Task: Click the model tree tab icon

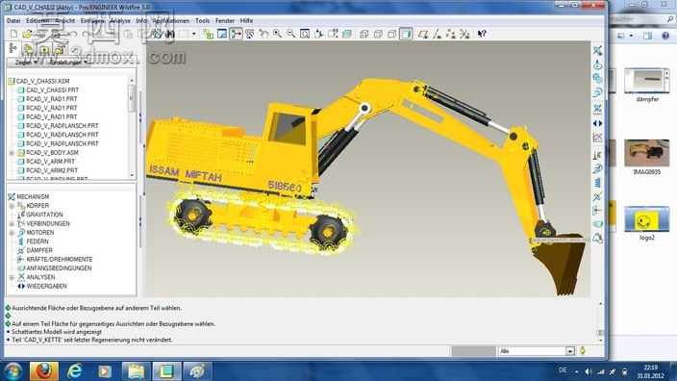Action: pos(13,48)
